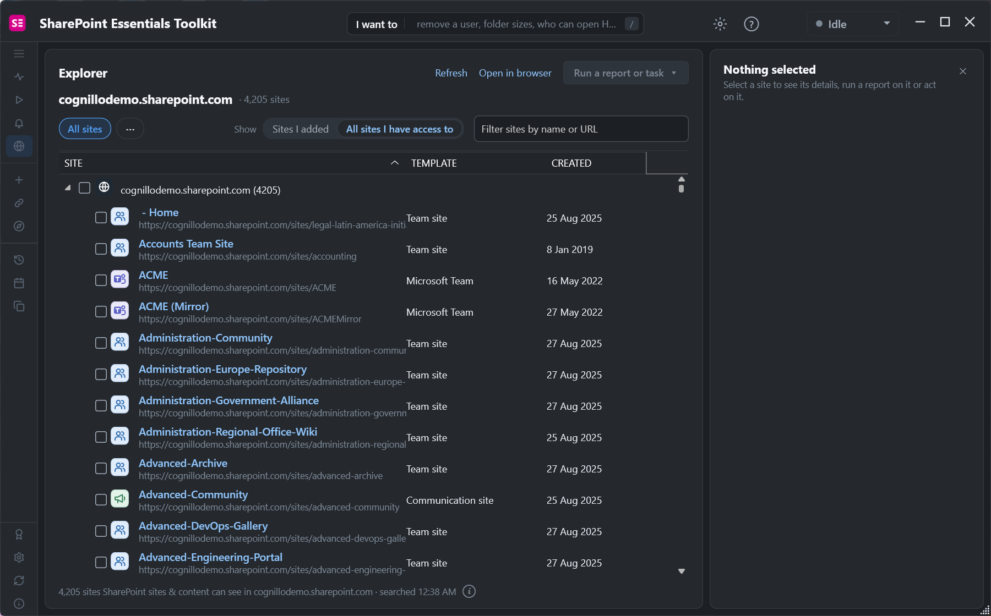Tick the ACME (Mirror) checkbox
This screenshot has width=991, height=616.
(101, 312)
